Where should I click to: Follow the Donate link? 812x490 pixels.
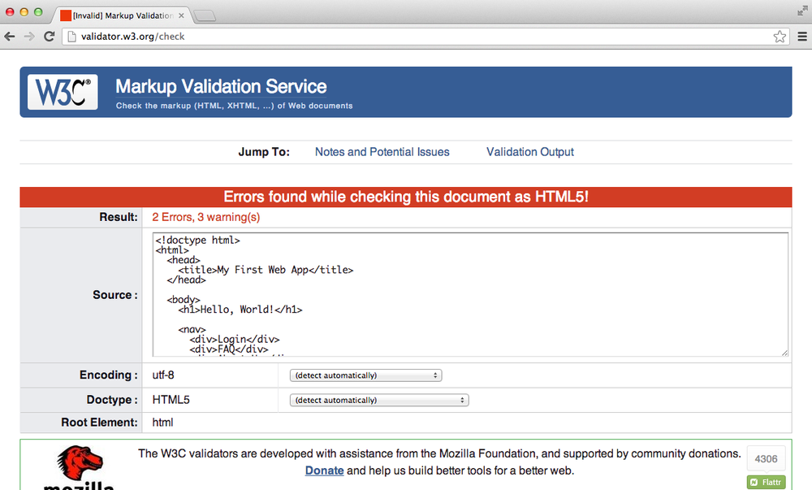[x=323, y=470]
